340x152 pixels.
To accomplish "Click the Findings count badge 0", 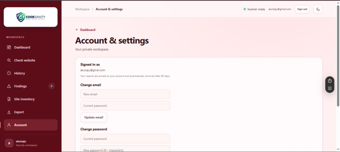I will [51, 86].
